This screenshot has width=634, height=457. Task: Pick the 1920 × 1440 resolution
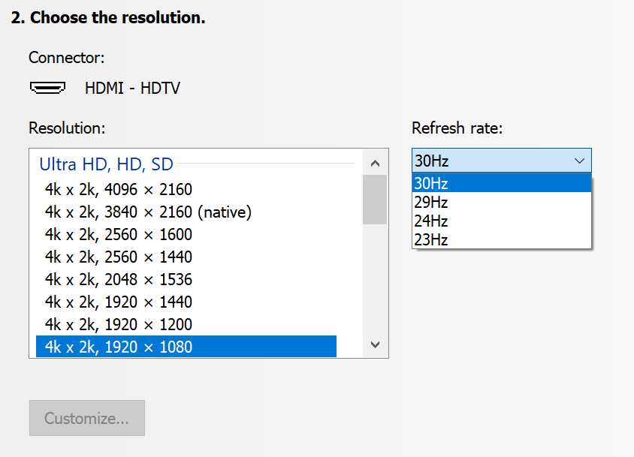pyautogui.click(x=186, y=302)
